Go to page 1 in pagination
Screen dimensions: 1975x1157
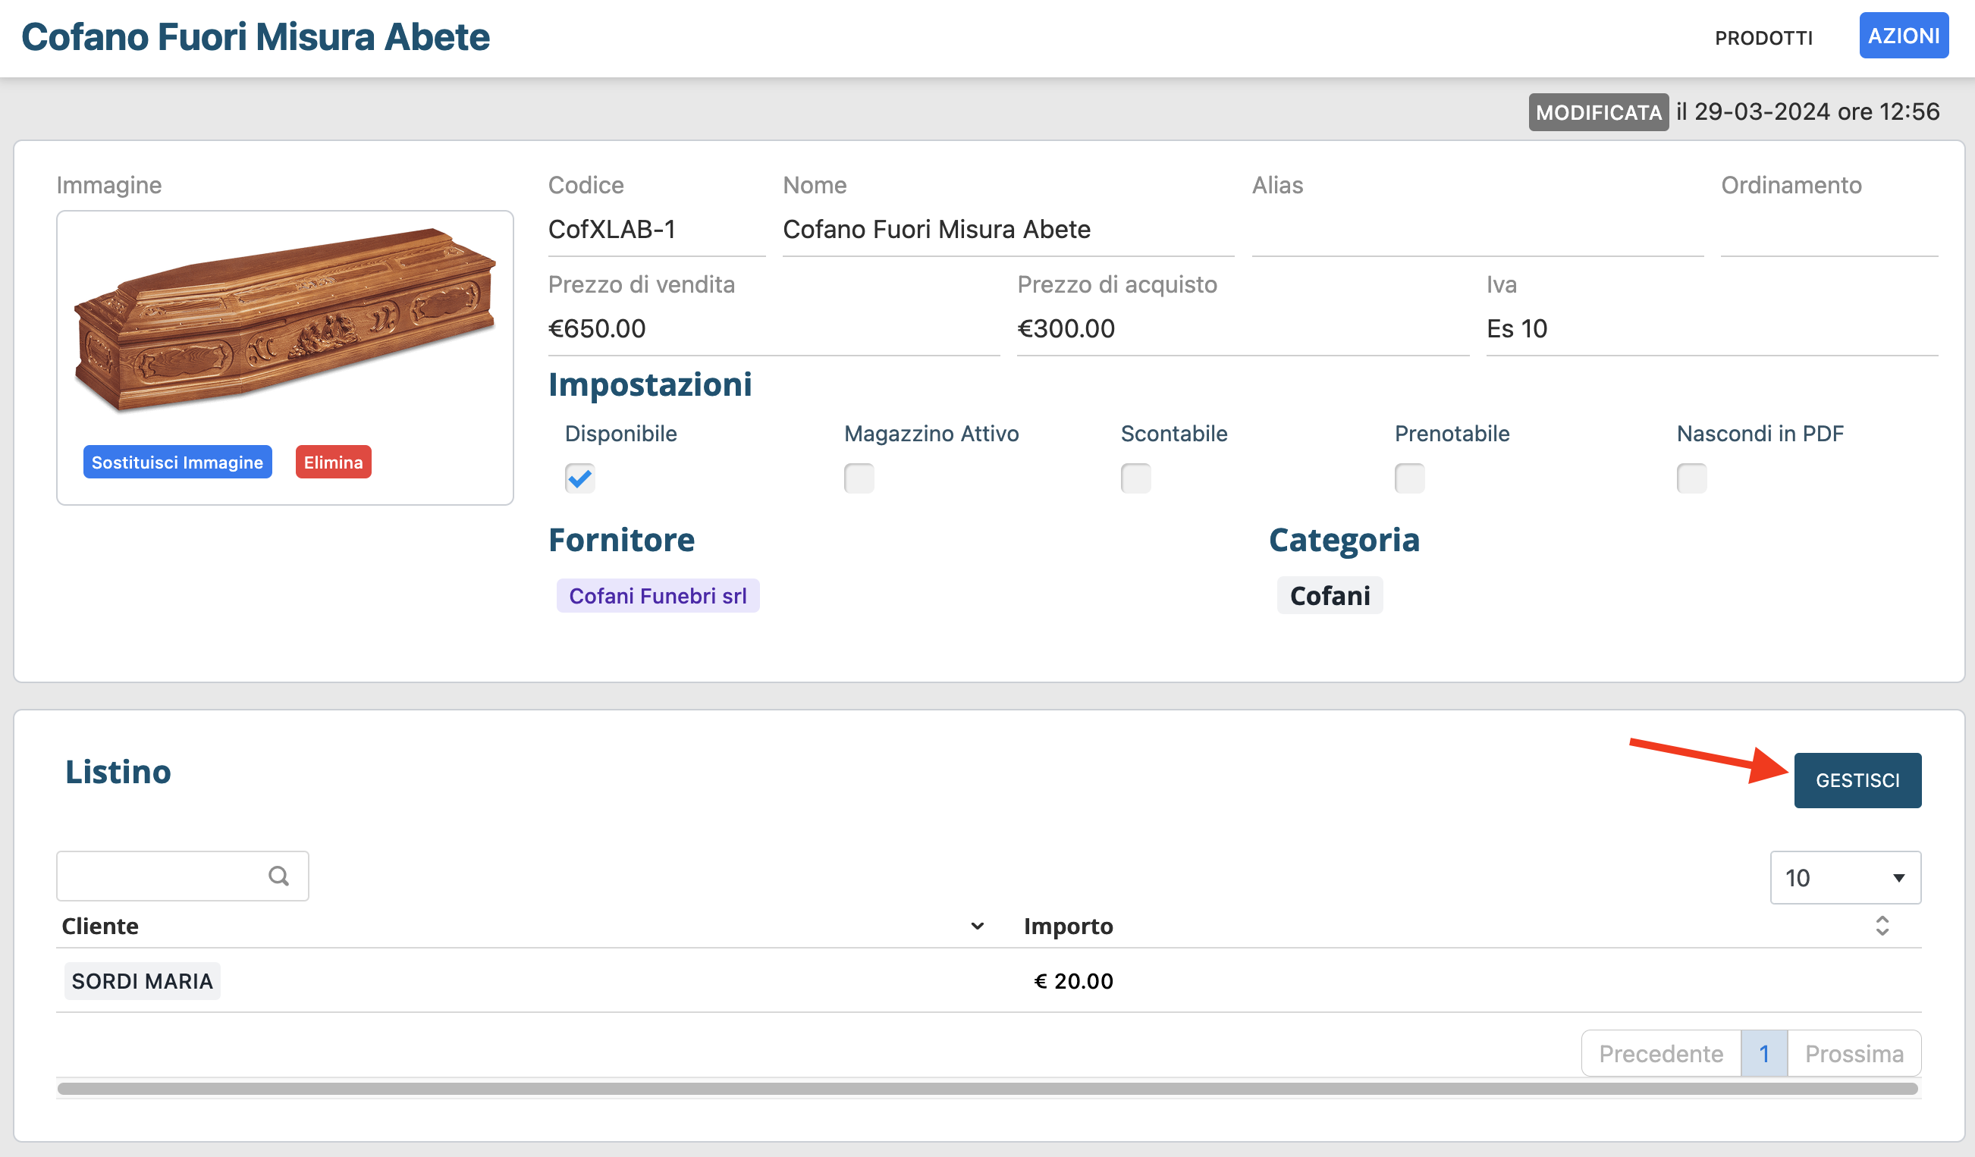1763,1054
